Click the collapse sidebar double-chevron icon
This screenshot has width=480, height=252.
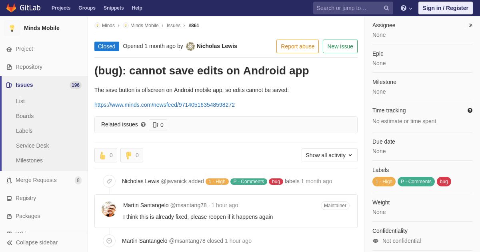click(x=10, y=243)
